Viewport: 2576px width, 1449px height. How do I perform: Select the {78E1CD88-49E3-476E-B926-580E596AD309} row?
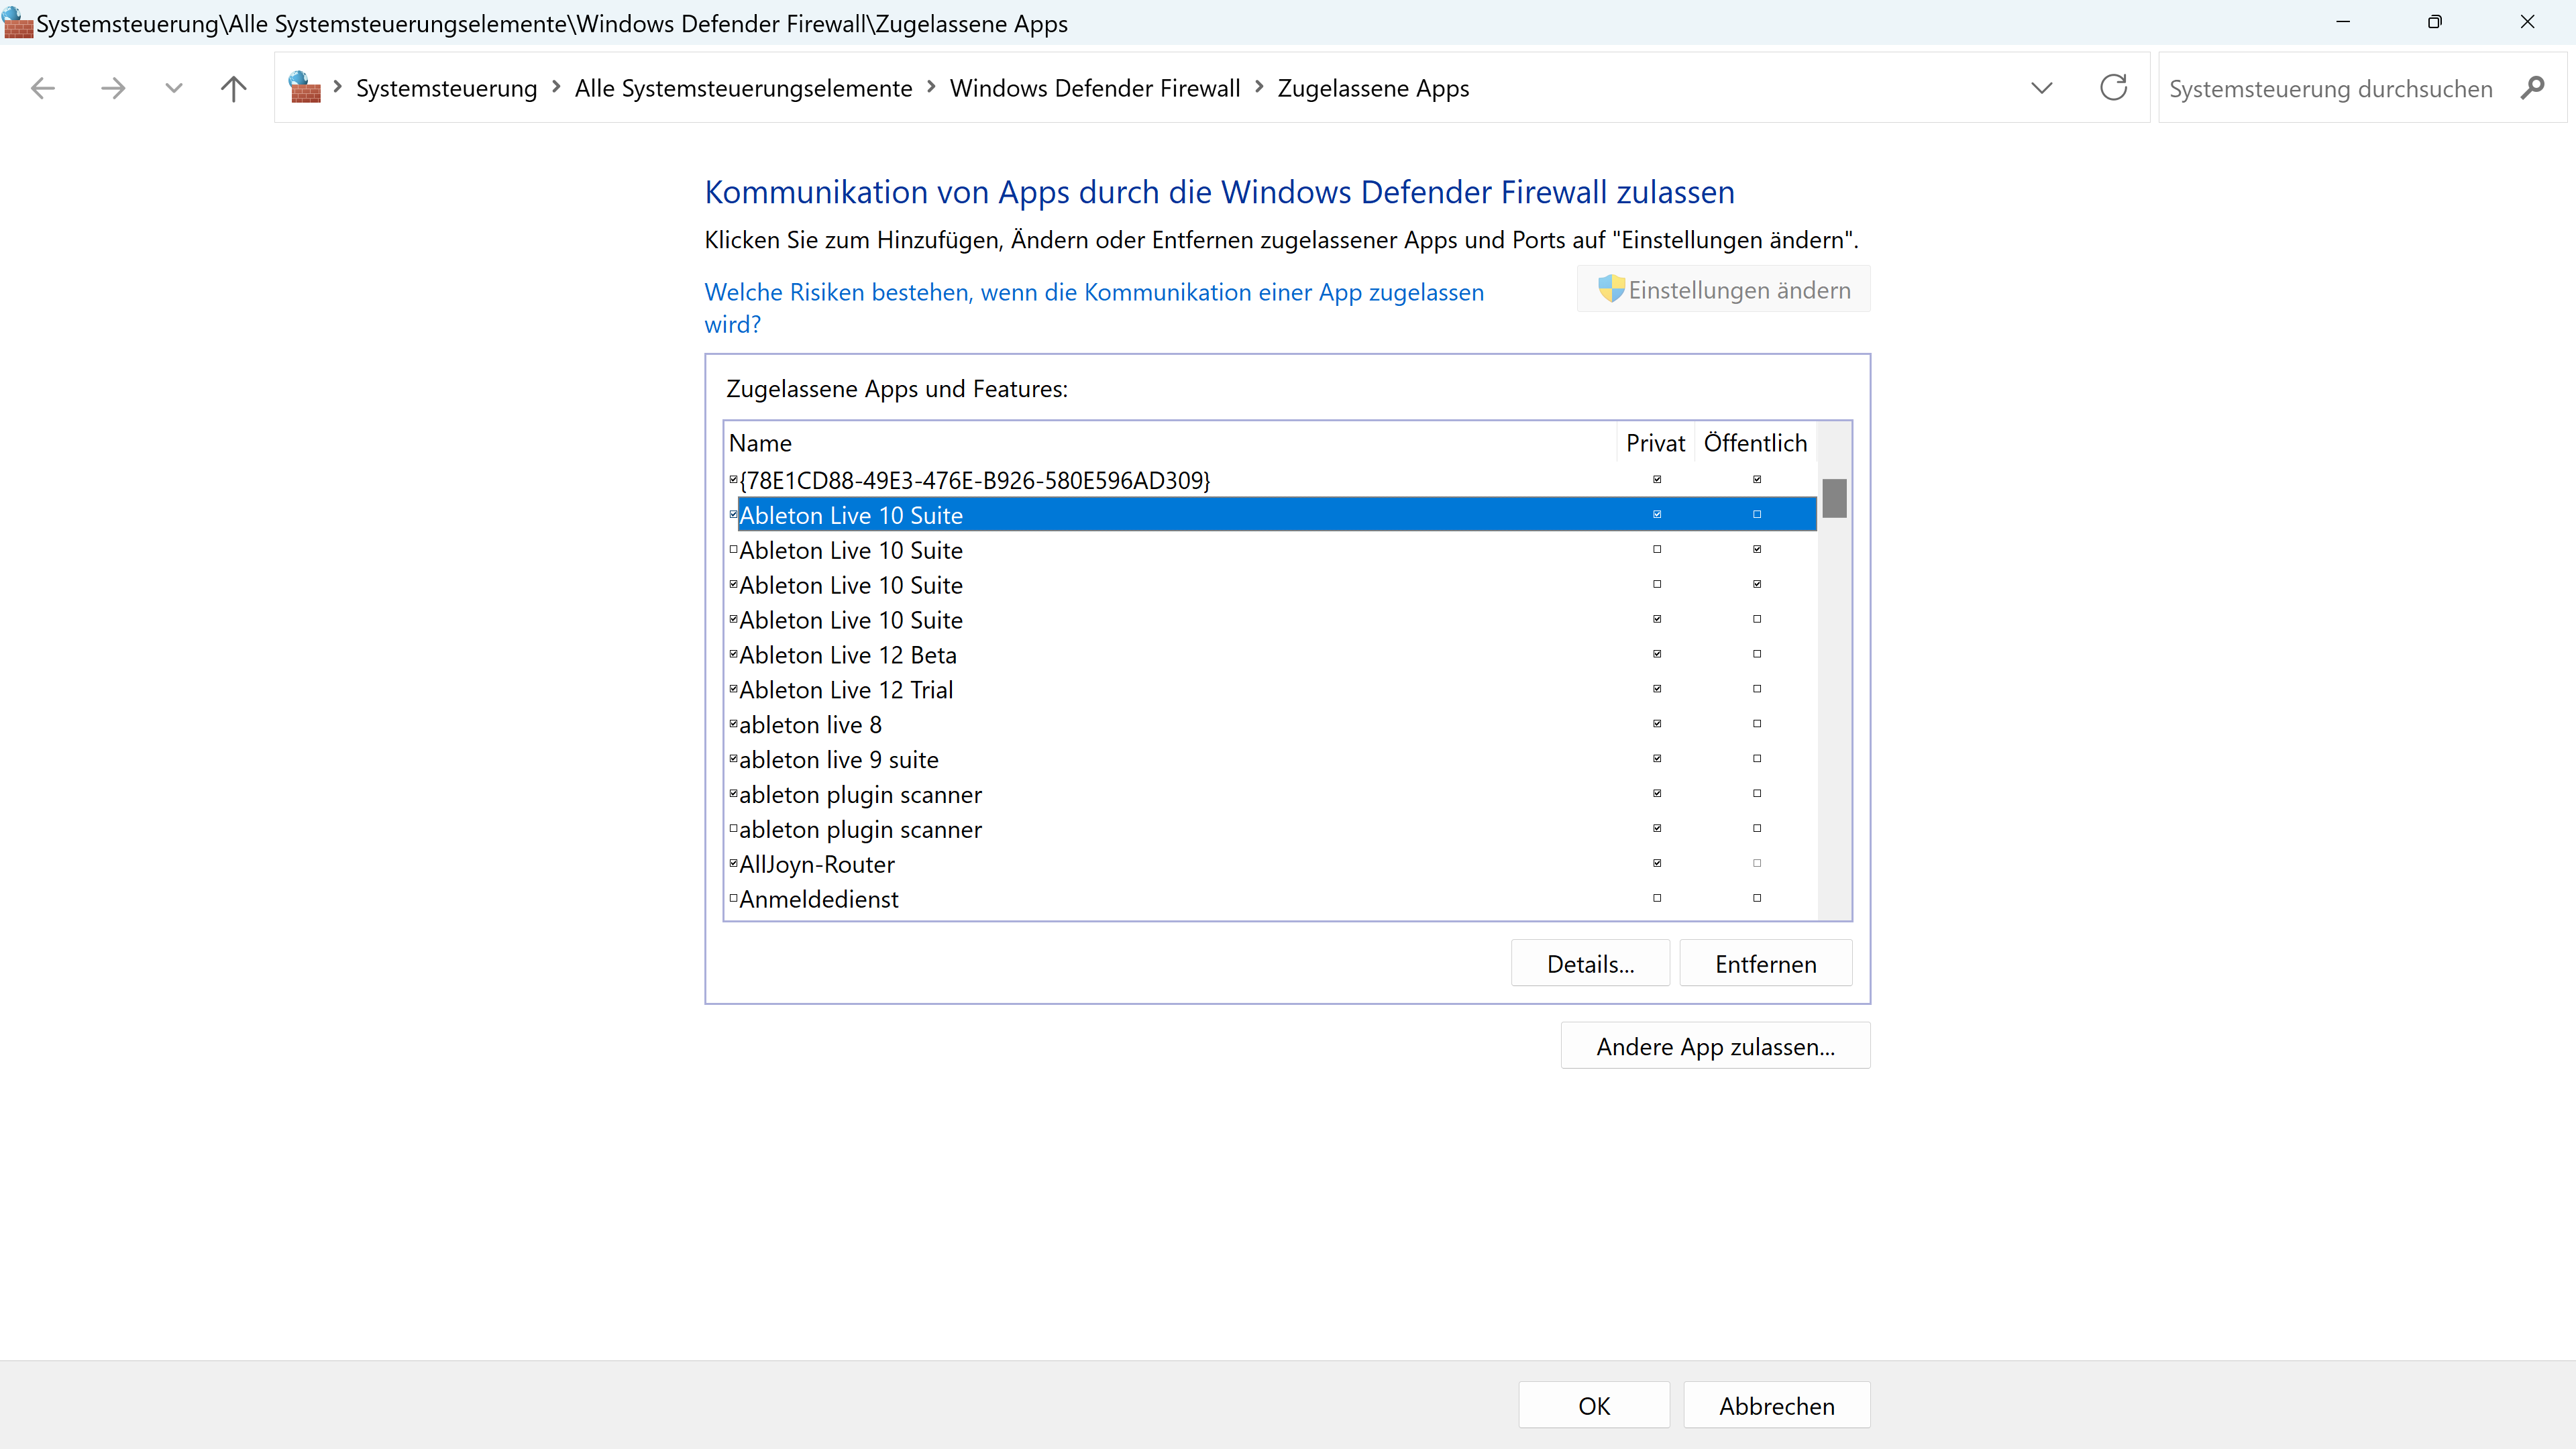pyautogui.click(x=1270, y=480)
